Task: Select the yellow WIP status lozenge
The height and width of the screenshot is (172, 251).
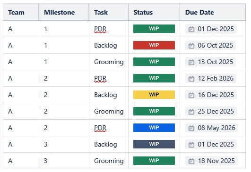Action: (x=154, y=95)
